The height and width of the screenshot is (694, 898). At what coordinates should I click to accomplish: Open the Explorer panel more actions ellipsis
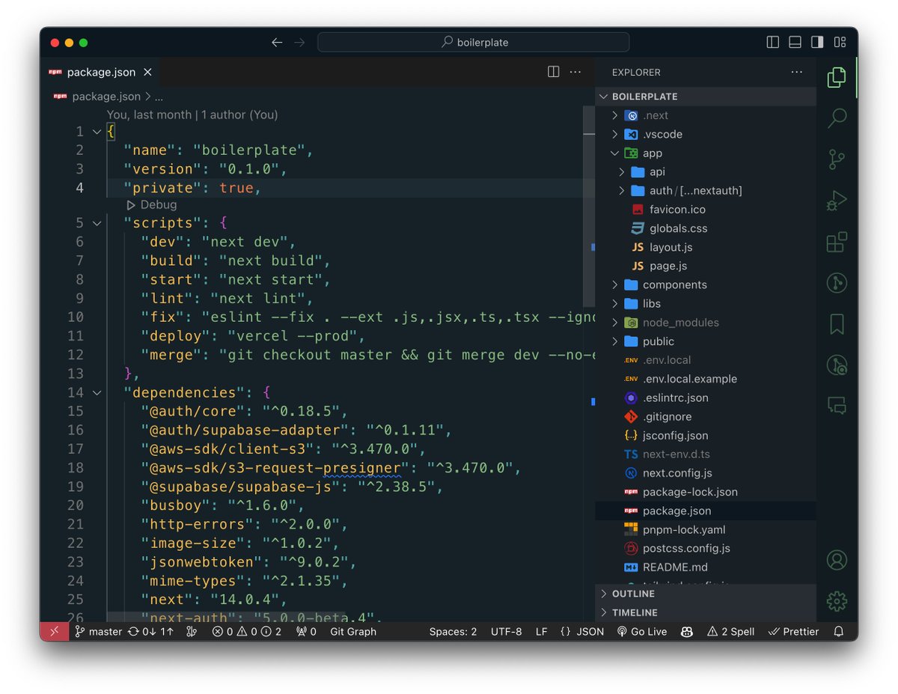click(796, 72)
